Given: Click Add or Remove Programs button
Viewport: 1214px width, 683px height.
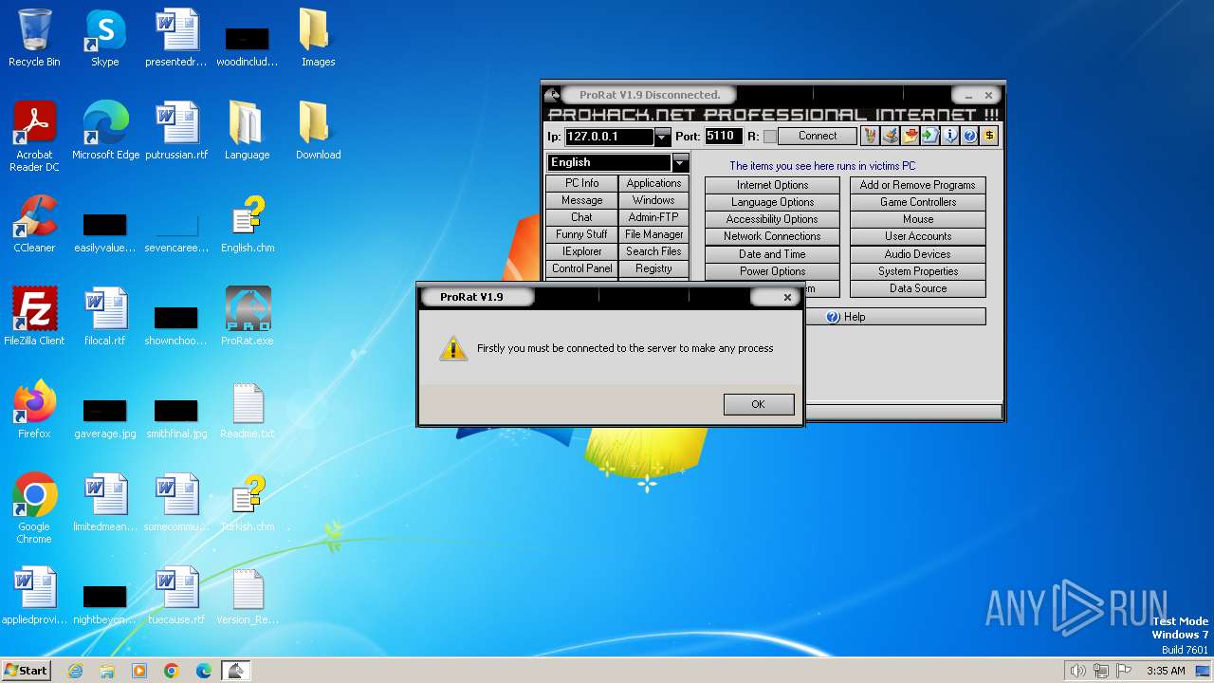Looking at the screenshot, I should (917, 185).
